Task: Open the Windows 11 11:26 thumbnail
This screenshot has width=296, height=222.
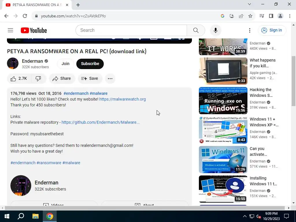Action: [223, 160]
